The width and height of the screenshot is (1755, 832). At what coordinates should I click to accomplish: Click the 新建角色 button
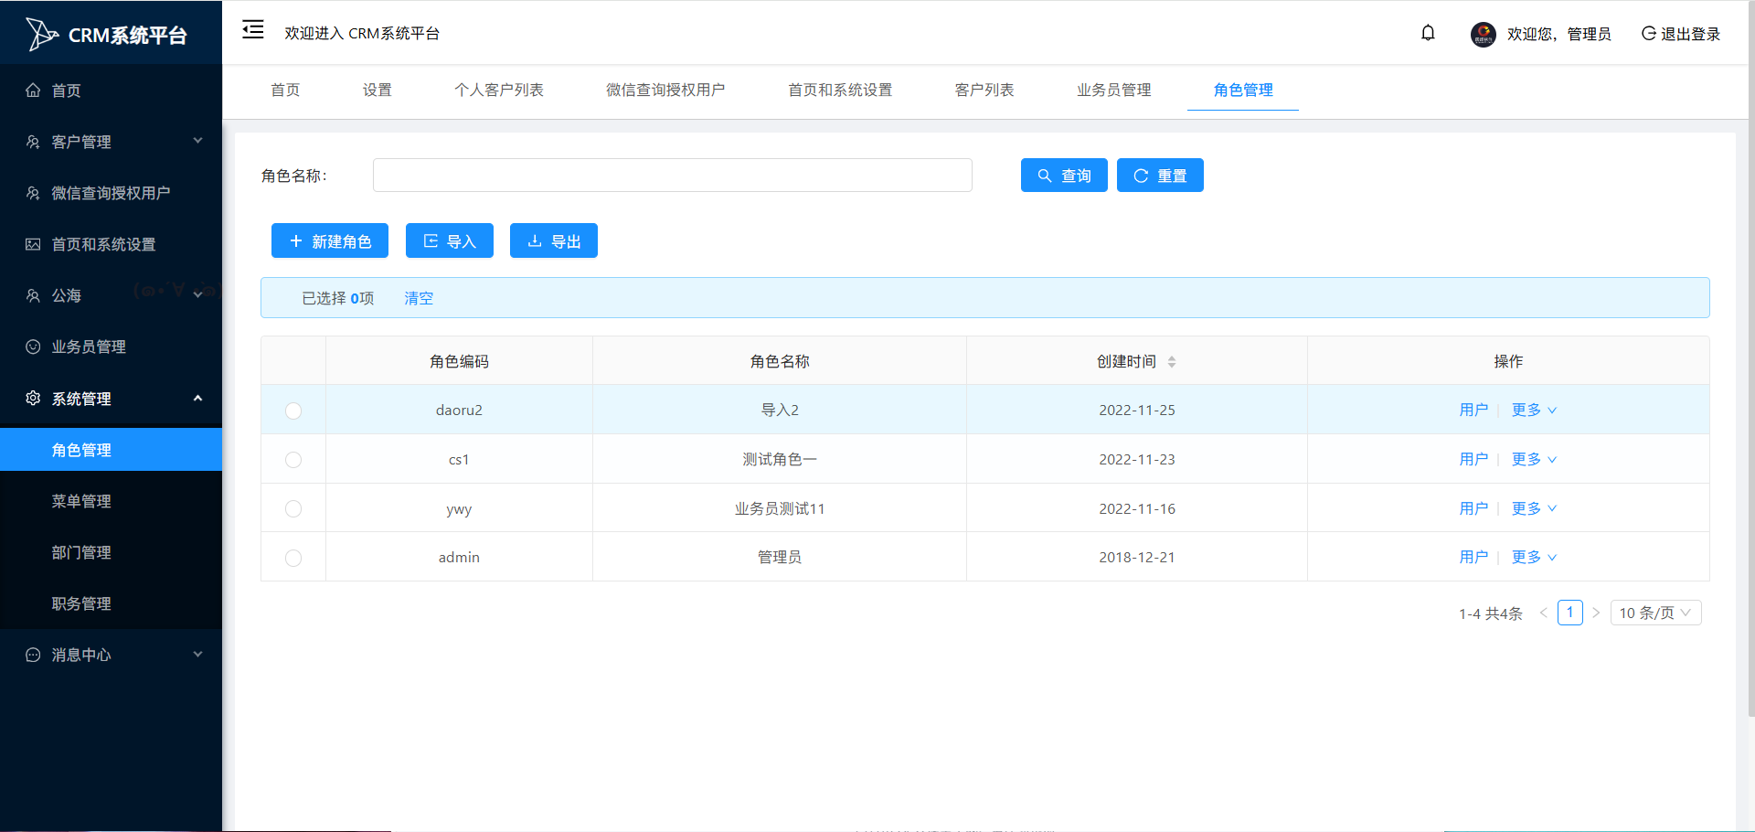330,240
